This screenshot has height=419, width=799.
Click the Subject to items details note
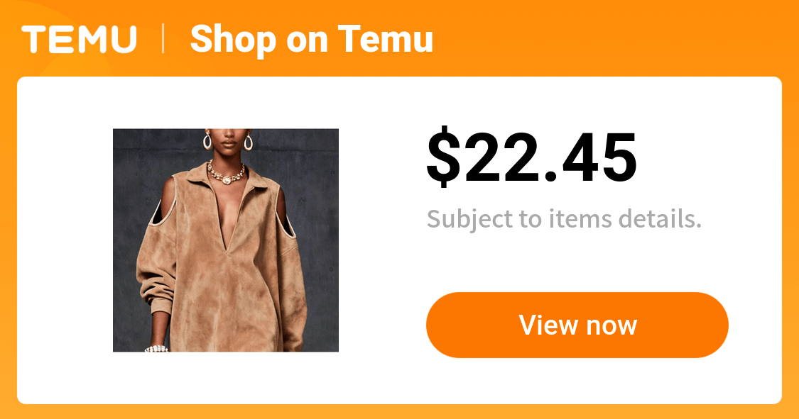coord(564,219)
